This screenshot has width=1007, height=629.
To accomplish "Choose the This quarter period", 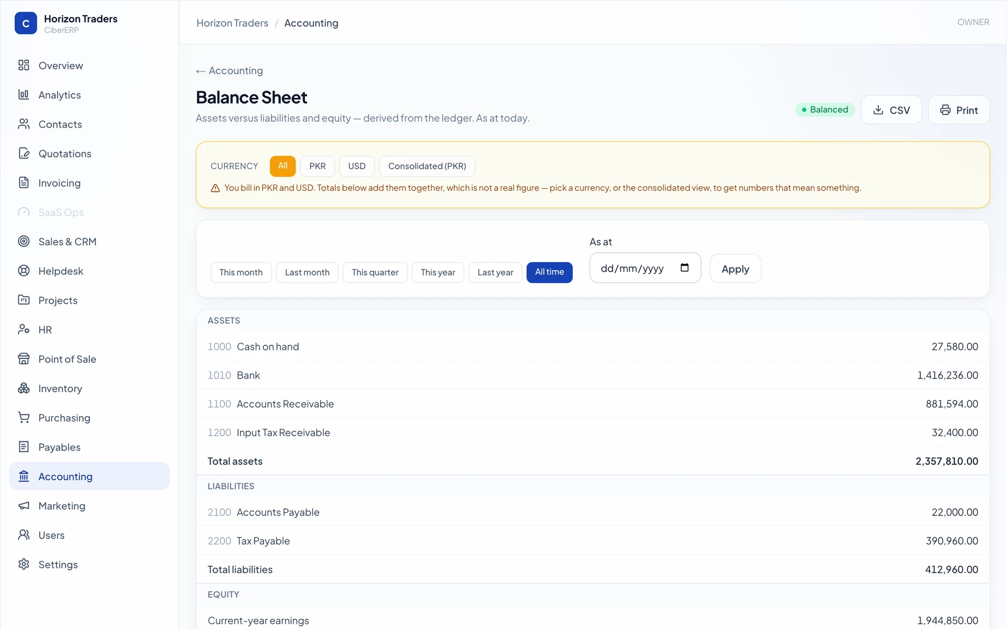I will click(x=375, y=272).
